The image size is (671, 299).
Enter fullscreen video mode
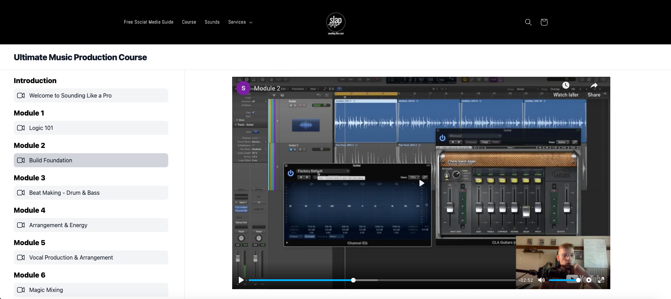[x=601, y=280]
